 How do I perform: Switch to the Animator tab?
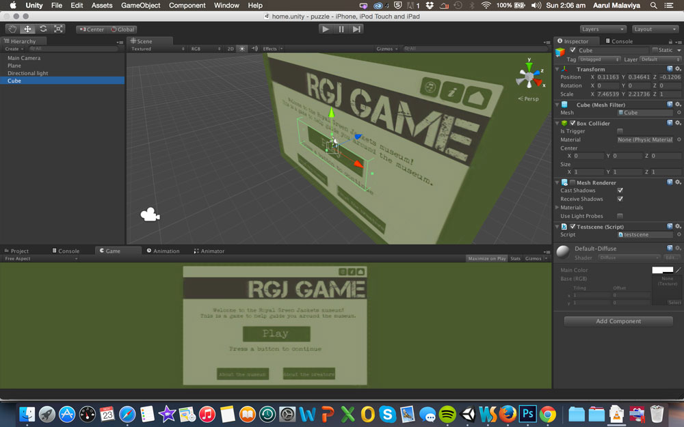(x=209, y=251)
